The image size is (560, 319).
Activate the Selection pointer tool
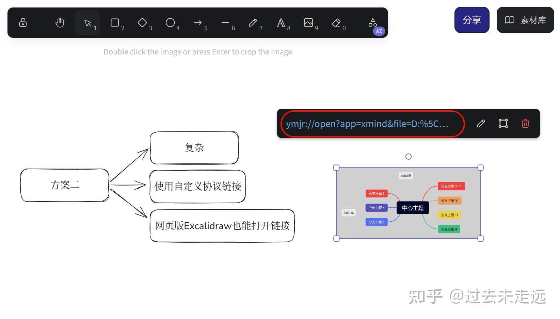(87, 23)
